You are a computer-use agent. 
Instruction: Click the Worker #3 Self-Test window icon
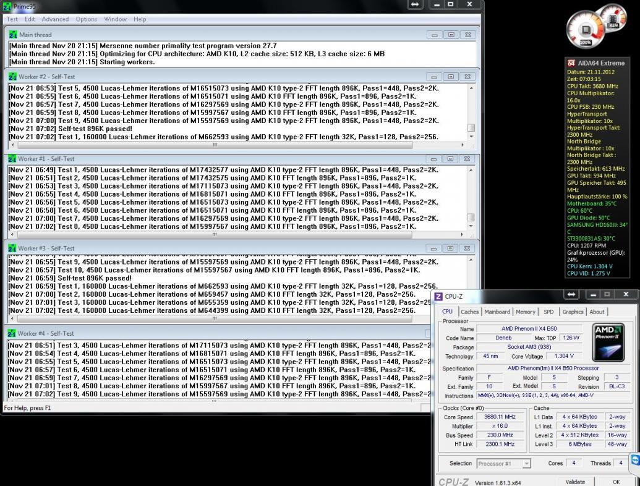pyautogui.click(x=12, y=248)
